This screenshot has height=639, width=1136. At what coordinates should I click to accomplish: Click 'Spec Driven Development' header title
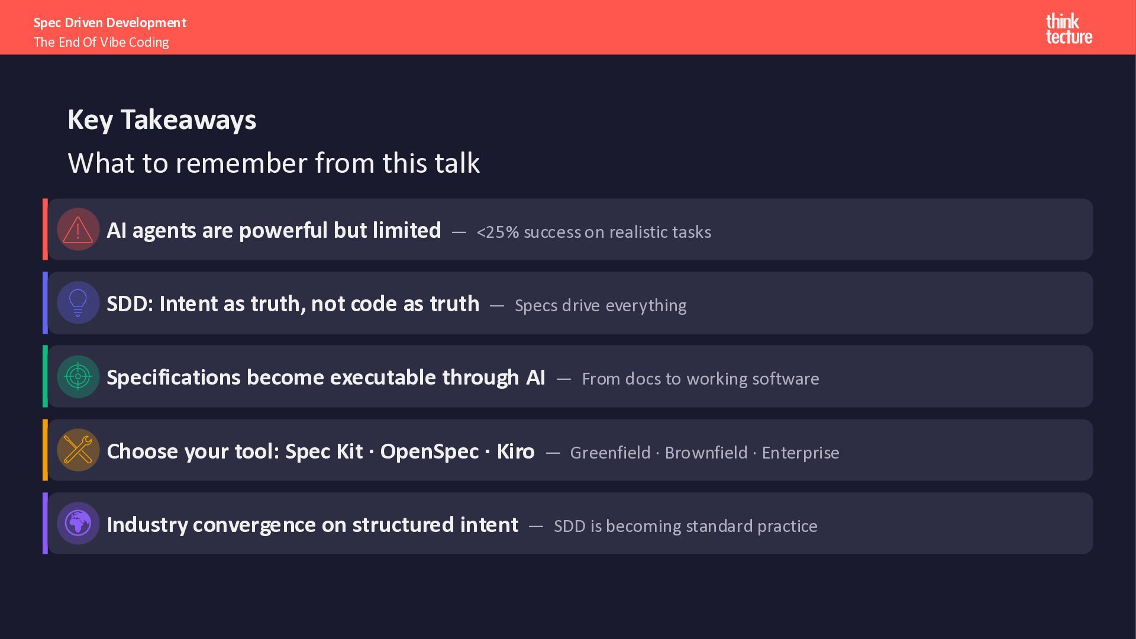[109, 23]
